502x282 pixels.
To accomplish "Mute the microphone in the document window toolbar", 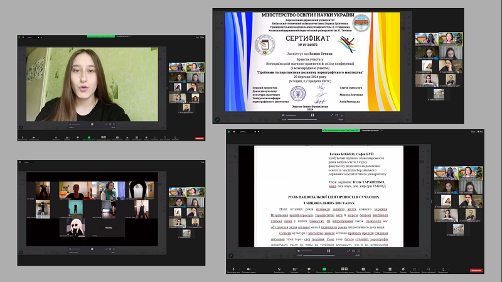I will pos(233,268).
